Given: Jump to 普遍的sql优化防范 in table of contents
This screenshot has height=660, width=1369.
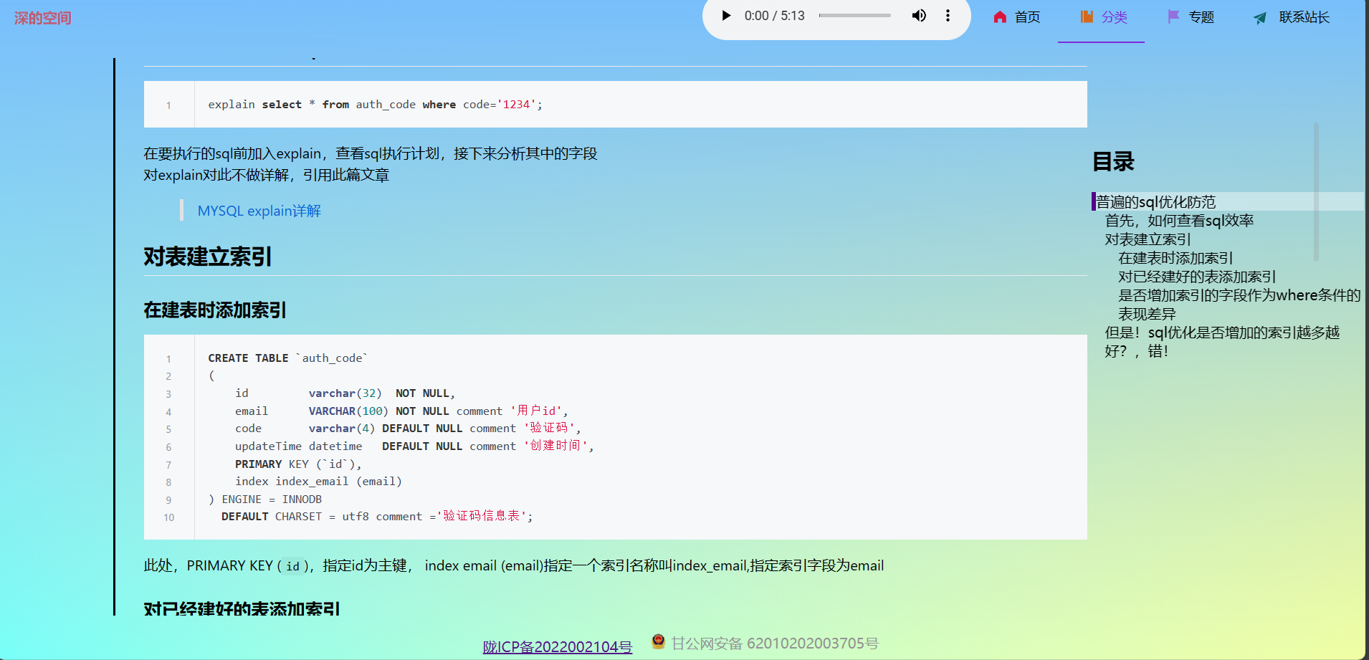Looking at the screenshot, I should click(x=1156, y=202).
